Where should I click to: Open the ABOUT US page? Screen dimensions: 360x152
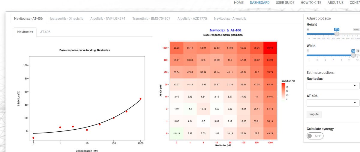click(335, 3)
